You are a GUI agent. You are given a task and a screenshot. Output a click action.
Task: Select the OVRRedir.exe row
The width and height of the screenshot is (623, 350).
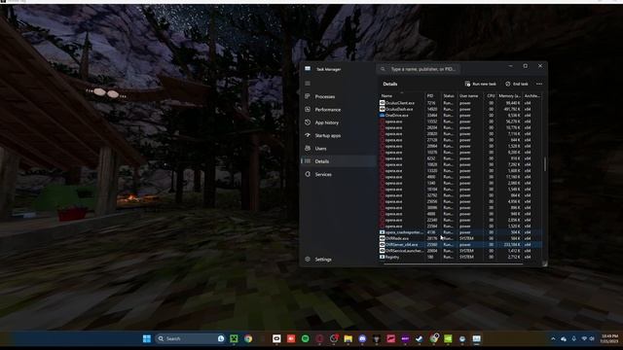point(460,238)
